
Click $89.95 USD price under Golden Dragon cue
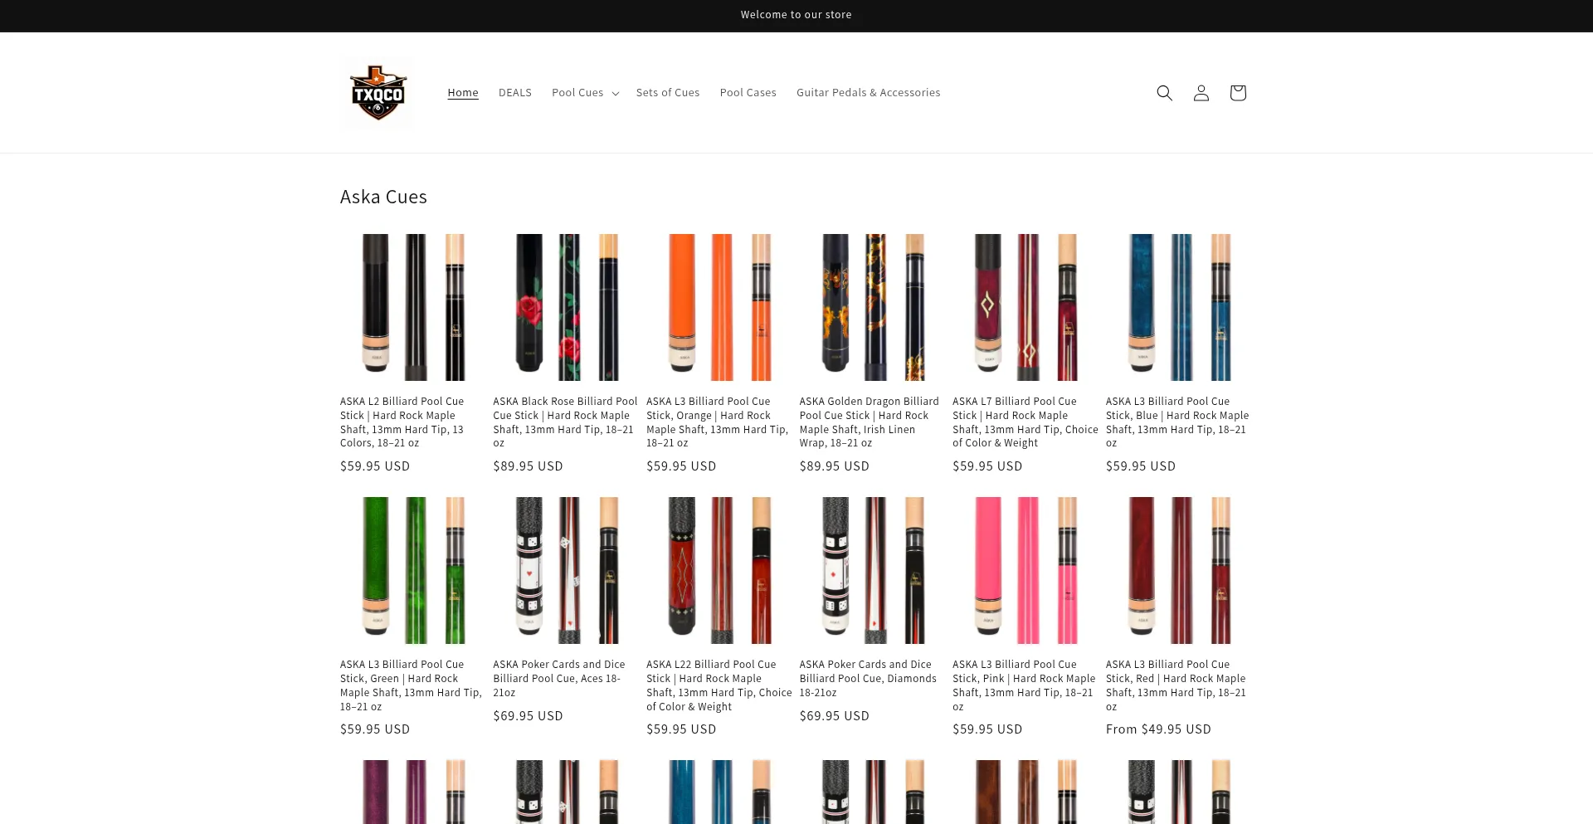(835, 466)
